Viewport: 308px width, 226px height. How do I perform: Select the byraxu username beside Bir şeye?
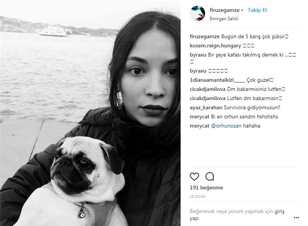[x=198, y=55]
